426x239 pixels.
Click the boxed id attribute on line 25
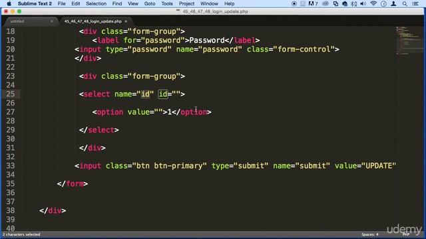click(163, 94)
